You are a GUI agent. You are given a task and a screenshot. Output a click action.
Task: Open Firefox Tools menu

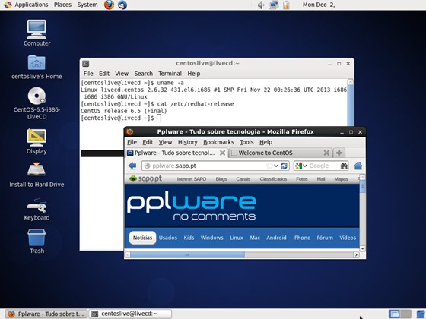point(246,142)
